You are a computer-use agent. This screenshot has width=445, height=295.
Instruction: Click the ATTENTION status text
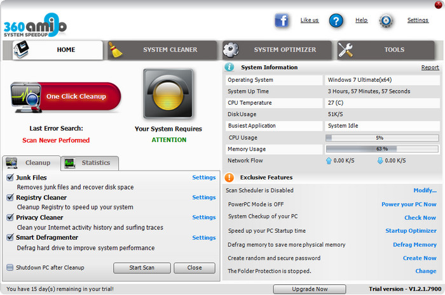169,140
